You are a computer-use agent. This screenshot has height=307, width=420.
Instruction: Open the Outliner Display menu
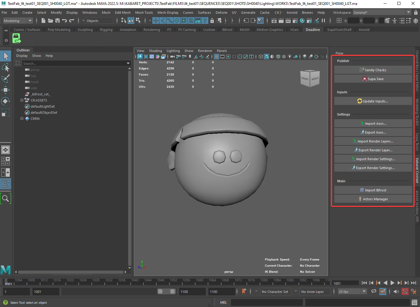[22, 56]
